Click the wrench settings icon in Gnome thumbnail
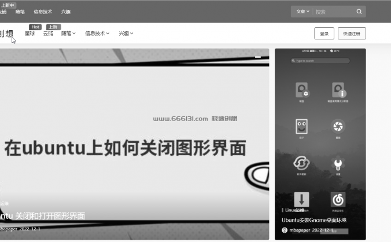The width and height of the screenshot is (391, 242). click(338, 163)
